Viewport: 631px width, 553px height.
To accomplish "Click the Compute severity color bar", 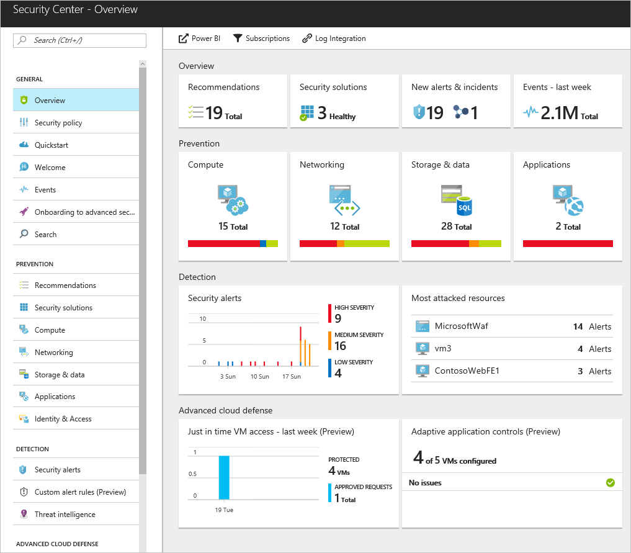I will click(x=233, y=243).
